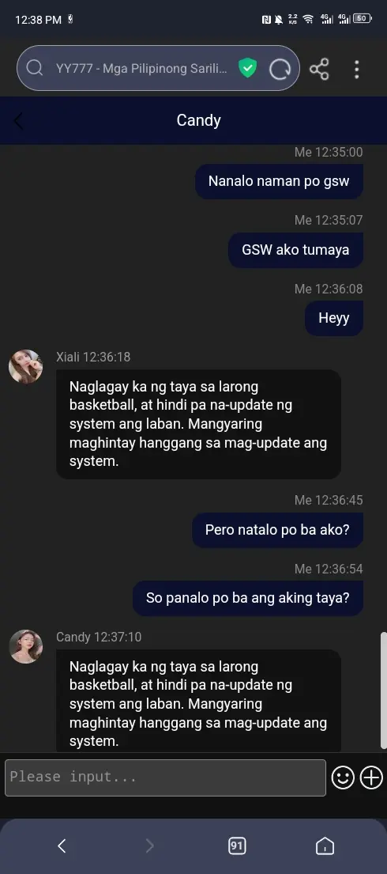Image resolution: width=387 pixels, height=874 pixels.
Task: Tap the browser share icon
Action: (319, 69)
